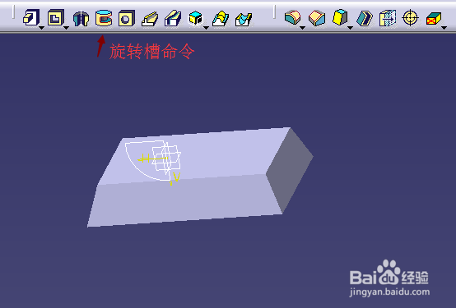Image resolution: width=456 pixels, height=308 pixels.
Task: Expand the Solid Combine flyout arrow
Action: tap(207, 28)
